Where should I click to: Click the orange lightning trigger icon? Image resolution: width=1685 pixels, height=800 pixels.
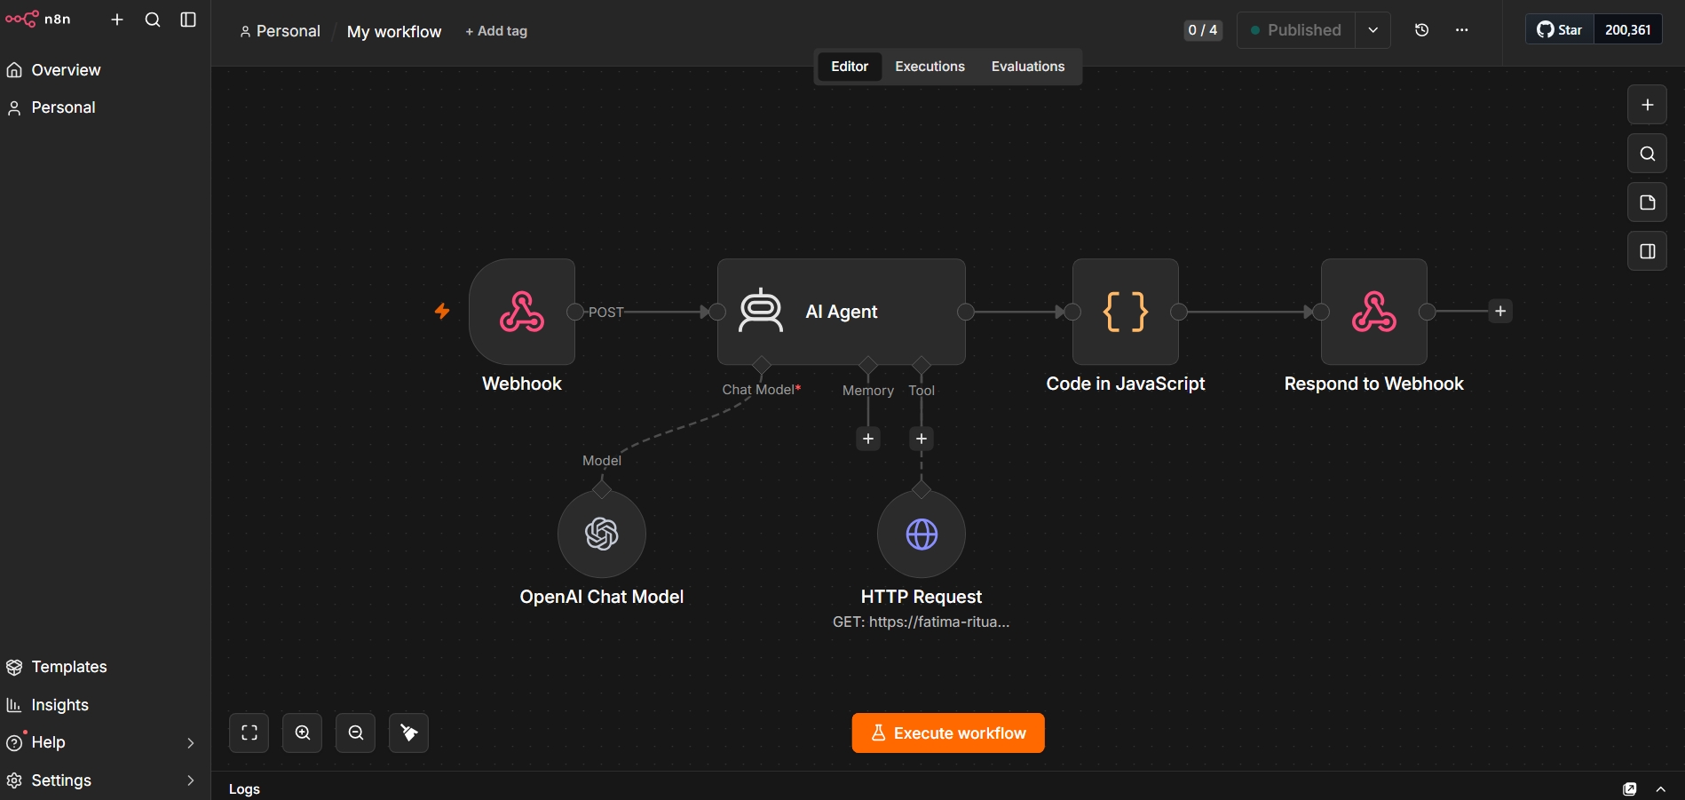click(442, 311)
